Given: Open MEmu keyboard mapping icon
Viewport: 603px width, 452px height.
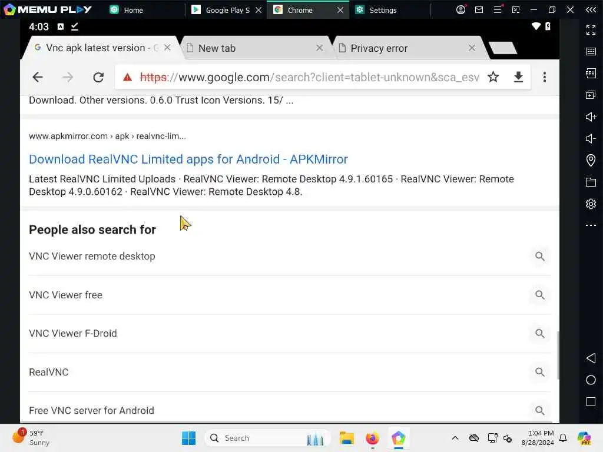Looking at the screenshot, I should click(591, 52).
